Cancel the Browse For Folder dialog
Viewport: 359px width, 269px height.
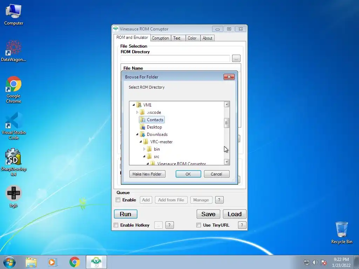click(216, 174)
